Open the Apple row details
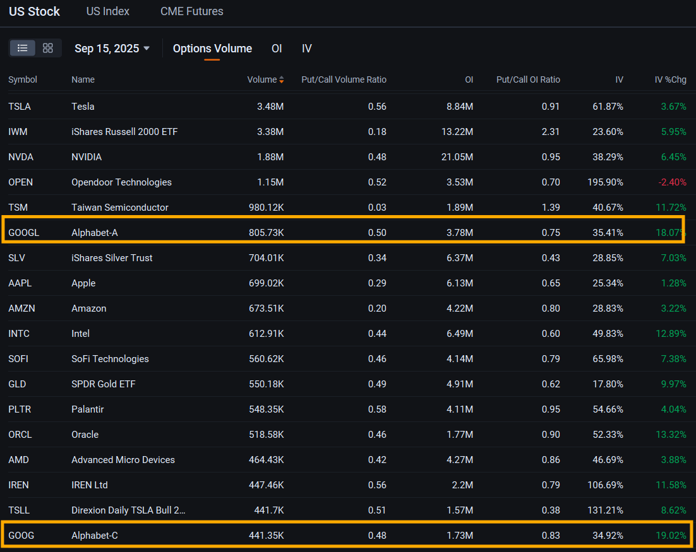The height and width of the screenshot is (552, 696). pyautogui.click(x=347, y=283)
